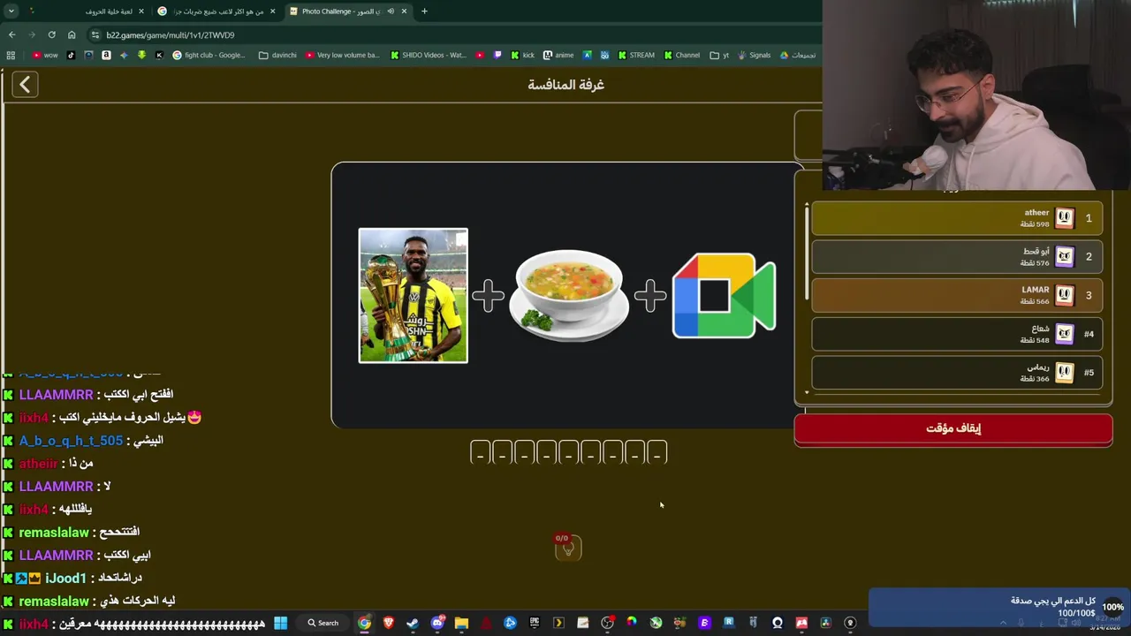Open browser home page icon

72,34
